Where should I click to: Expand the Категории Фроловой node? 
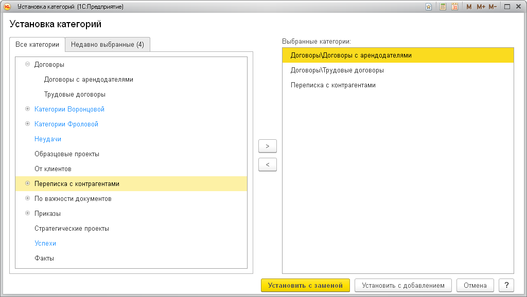(28, 124)
